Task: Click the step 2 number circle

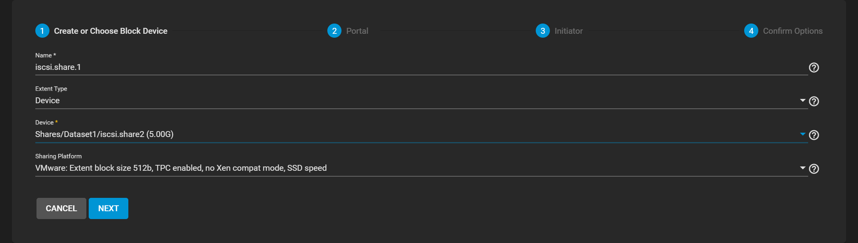Action: point(334,31)
